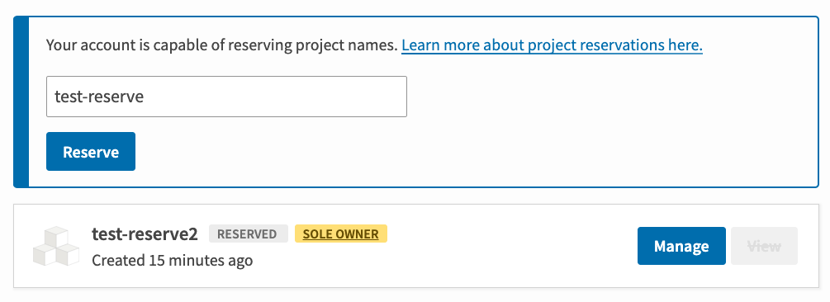This screenshot has height=302, width=830.
Task: Click the Reserve button
Action: [x=91, y=152]
